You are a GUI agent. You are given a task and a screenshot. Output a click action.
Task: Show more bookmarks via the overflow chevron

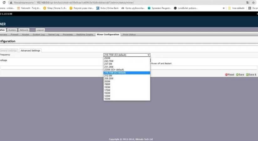click(x=224, y=8)
